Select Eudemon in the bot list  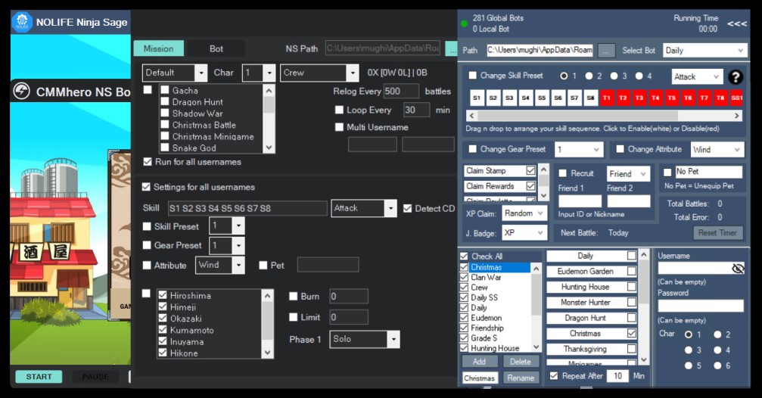tap(486, 318)
